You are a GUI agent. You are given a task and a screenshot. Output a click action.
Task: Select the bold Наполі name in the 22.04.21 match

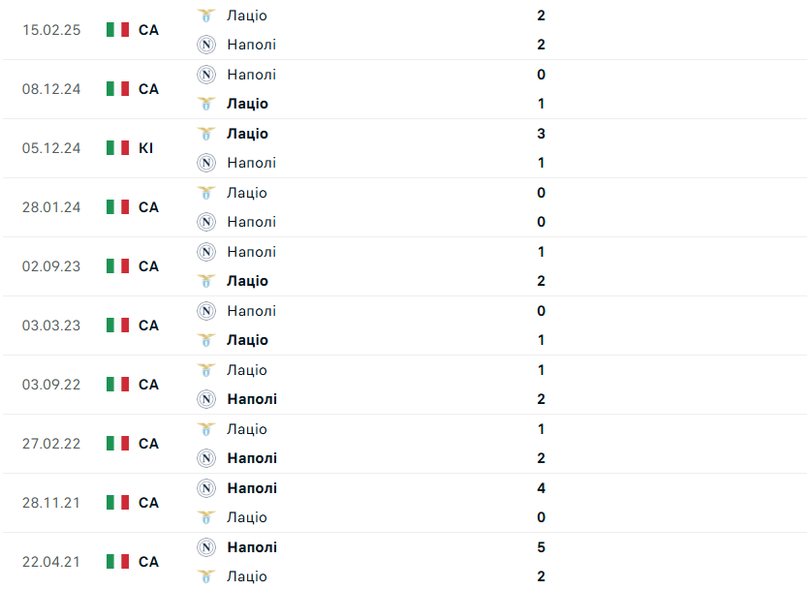[252, 547]
